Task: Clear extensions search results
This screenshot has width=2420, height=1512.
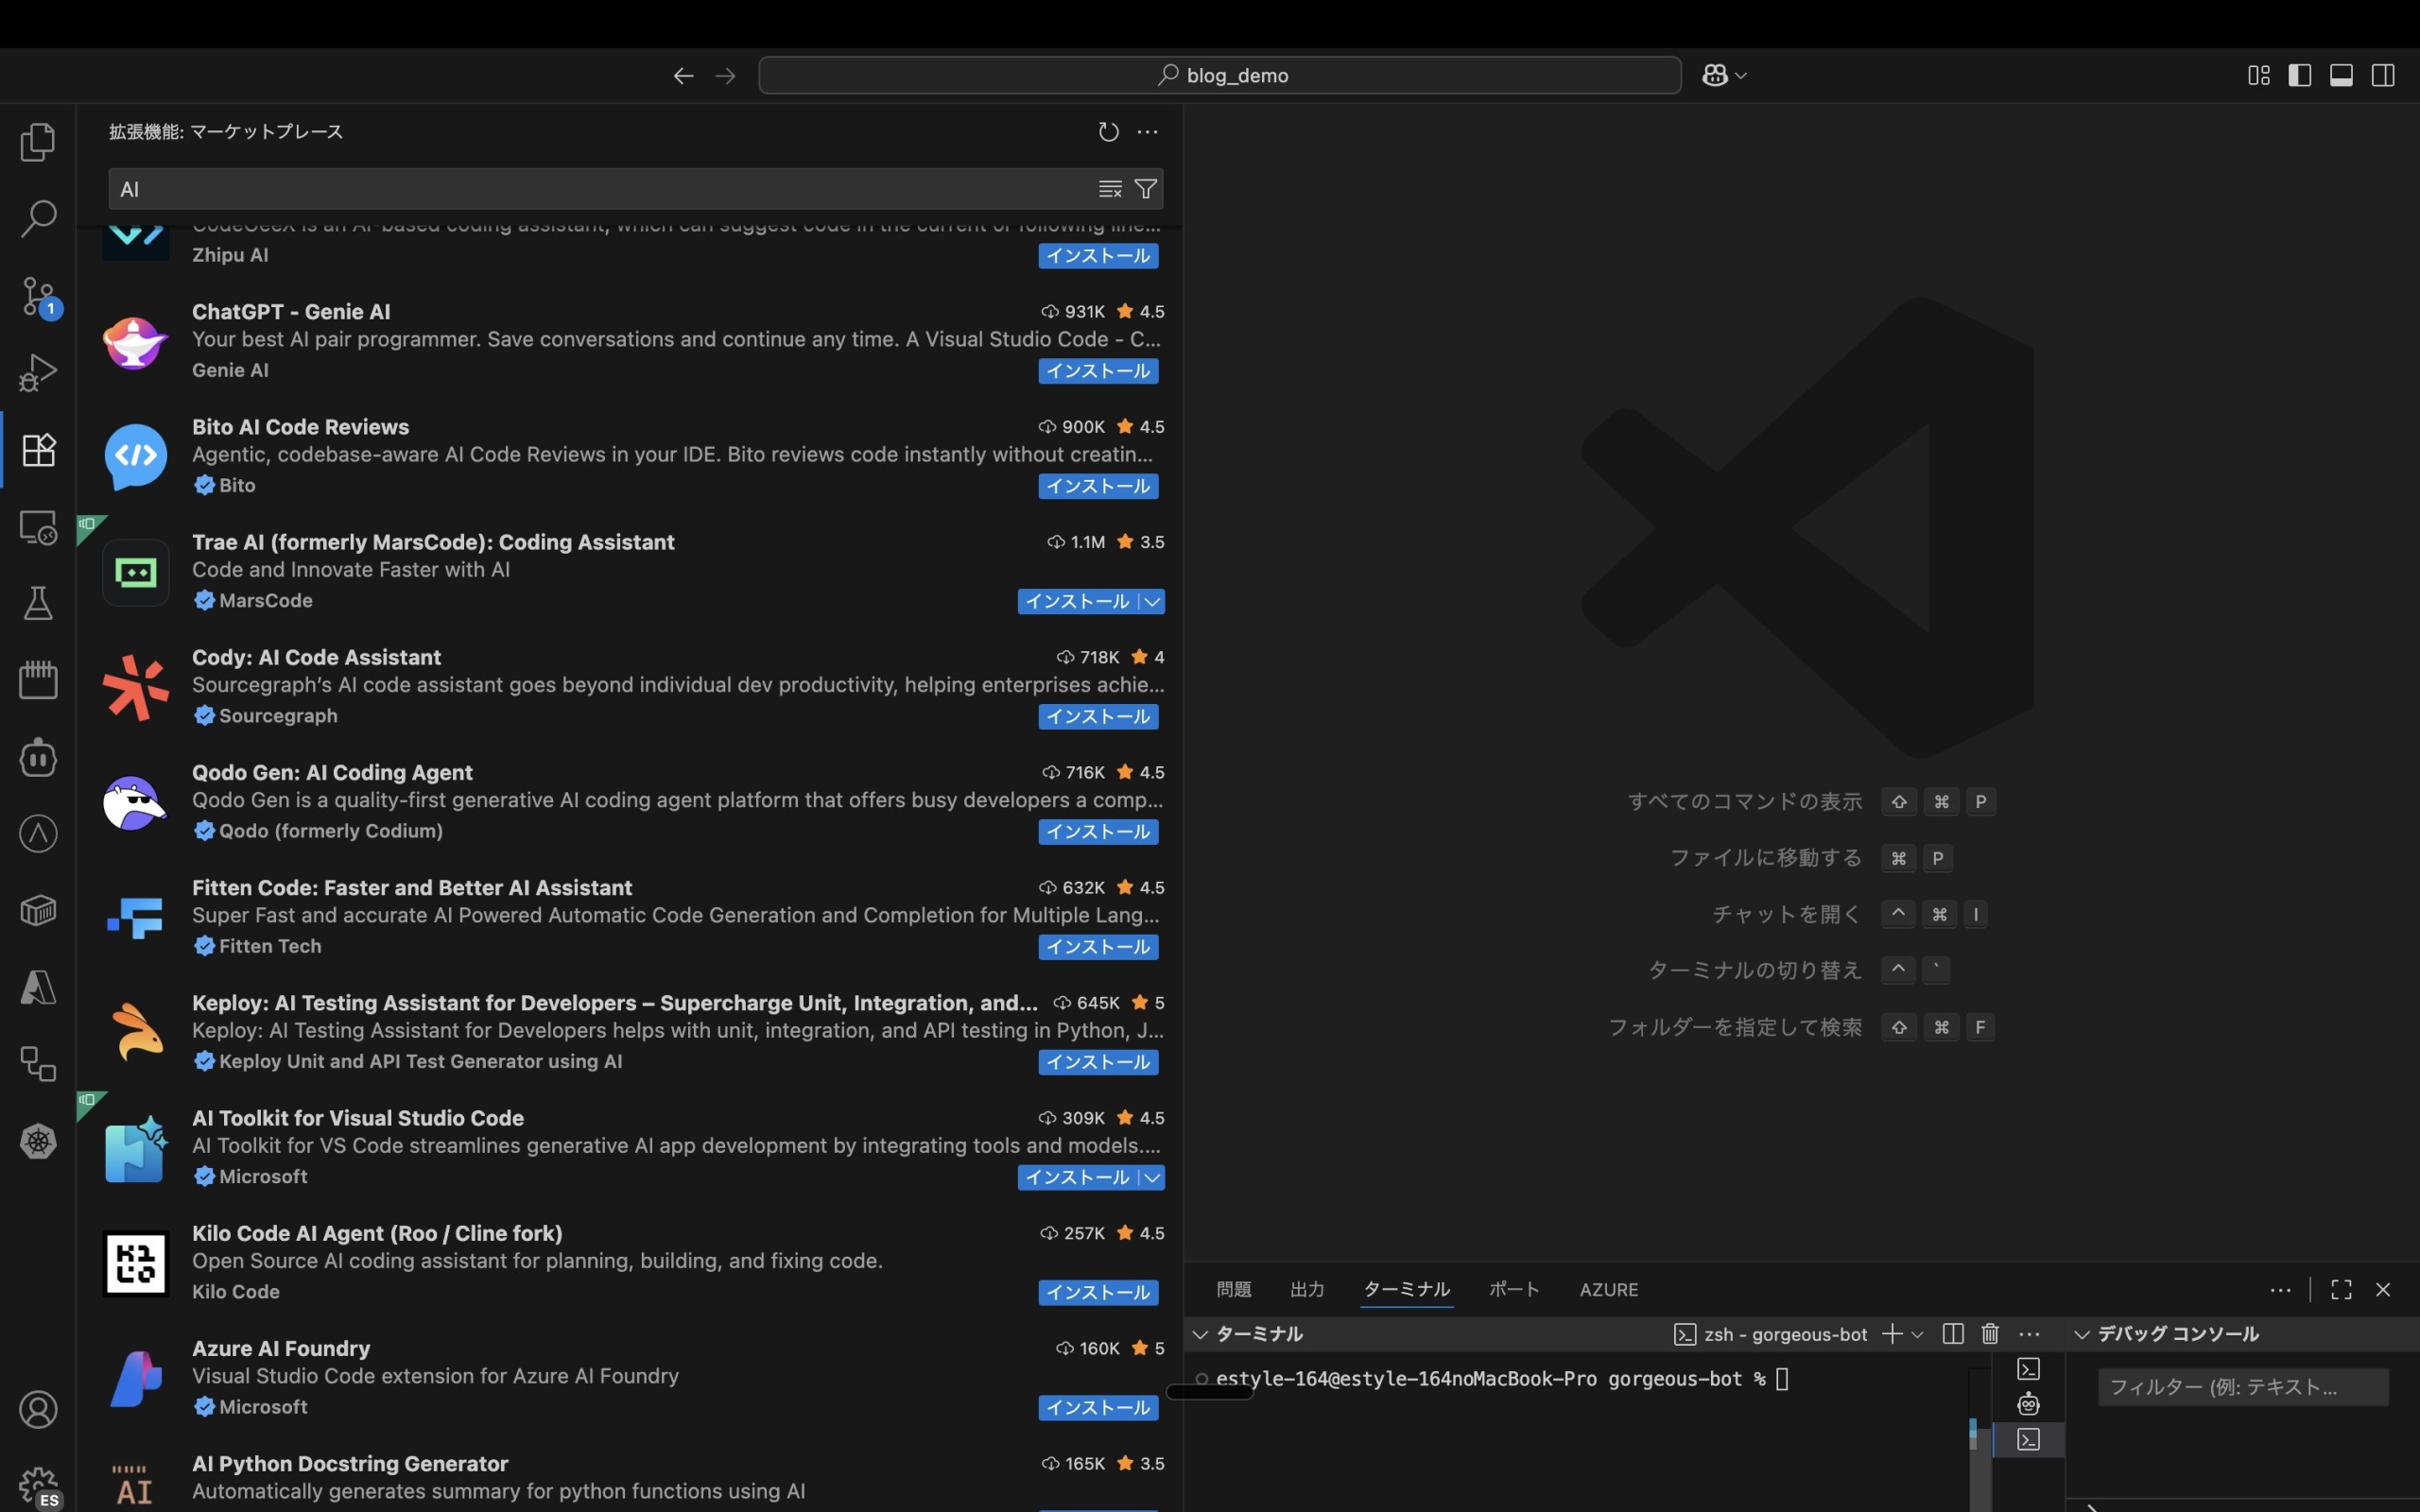Action: [1110, 189]
